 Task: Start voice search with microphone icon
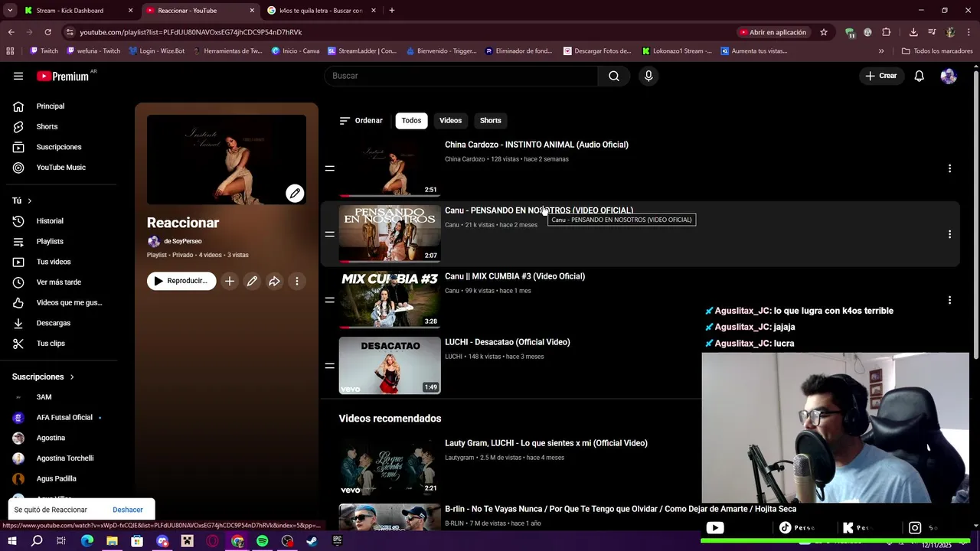click(648, 76)
